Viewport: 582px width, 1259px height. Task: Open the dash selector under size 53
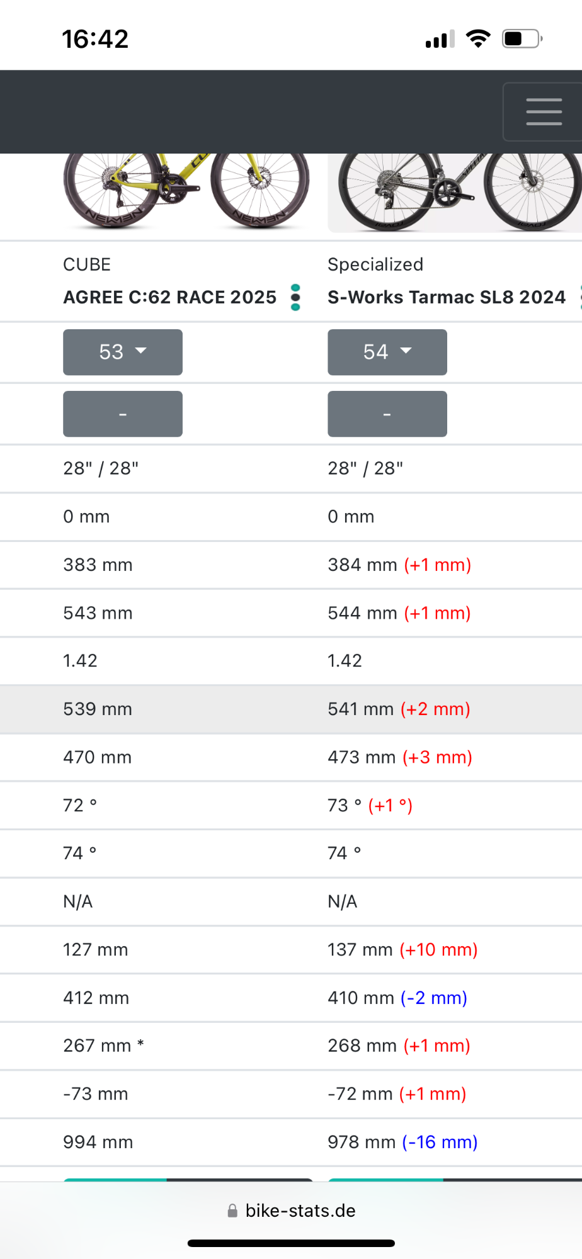(x=123, y=414)
